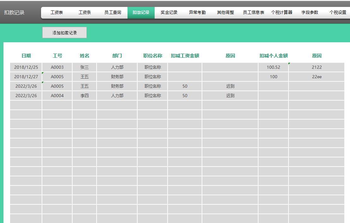Click the 扣减个人金额 column header
The width and height of the screenshot is (350, 223).
(x=274, y=56)
